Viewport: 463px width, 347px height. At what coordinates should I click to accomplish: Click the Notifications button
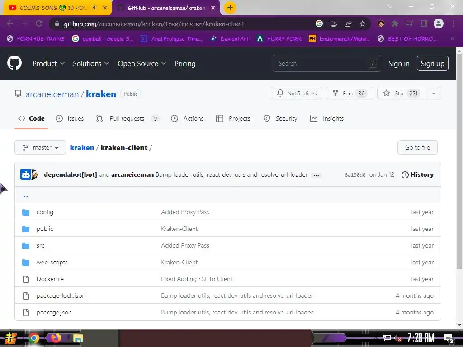point(297,93)
